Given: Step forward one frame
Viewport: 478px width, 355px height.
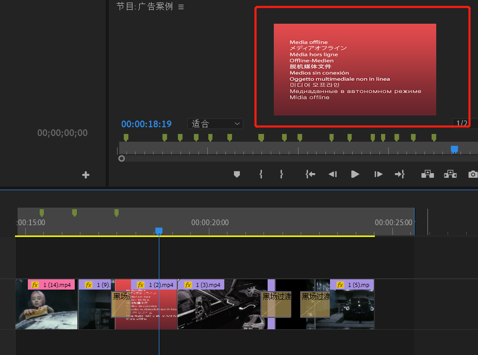Looking at the screenshot, I should pyautogui.click(x=378, y=175).
